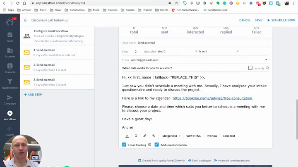Click Configure email workflow panel
The height and width of the screenshot is (167, 298).
click(x=57, y=36)
